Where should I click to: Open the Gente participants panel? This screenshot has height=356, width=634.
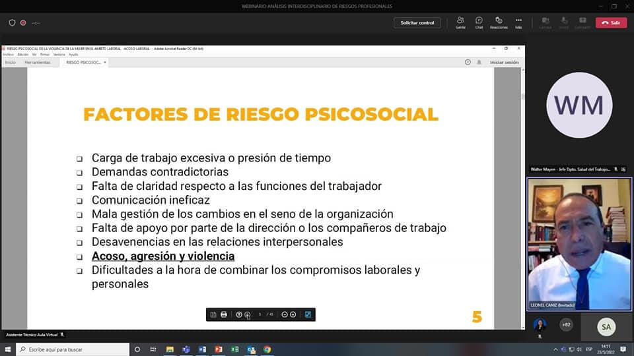coord(460,22)
